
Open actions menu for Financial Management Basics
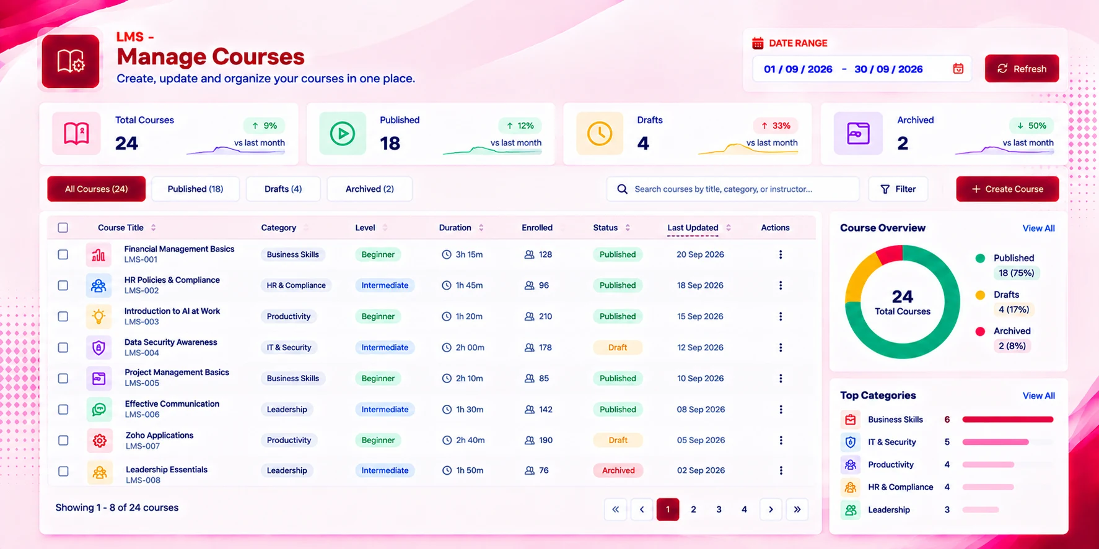click(781, 254)
